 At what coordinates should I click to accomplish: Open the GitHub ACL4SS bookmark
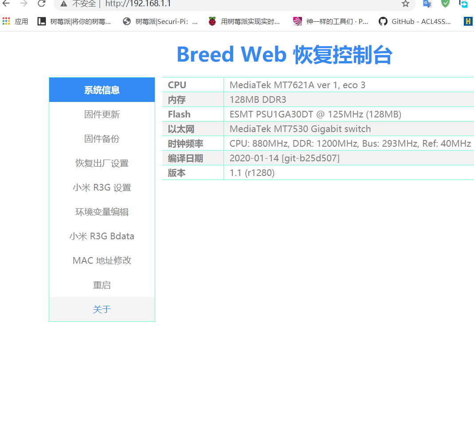tap(415, 21)
